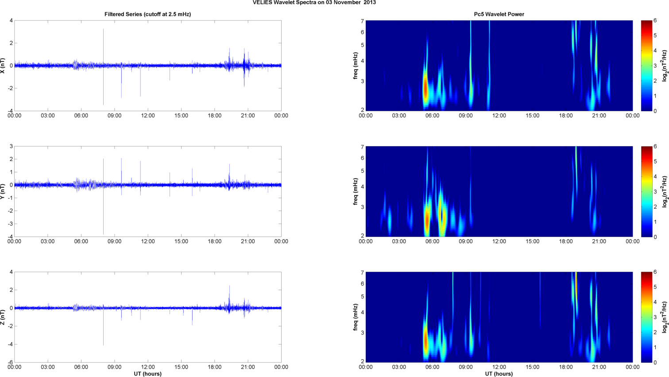Select the "Filtered Series (cutoff at 2.5 mHz)" heading
Image resolution: width=669 pixels, height=377 pixels.
tap(148, 14)
